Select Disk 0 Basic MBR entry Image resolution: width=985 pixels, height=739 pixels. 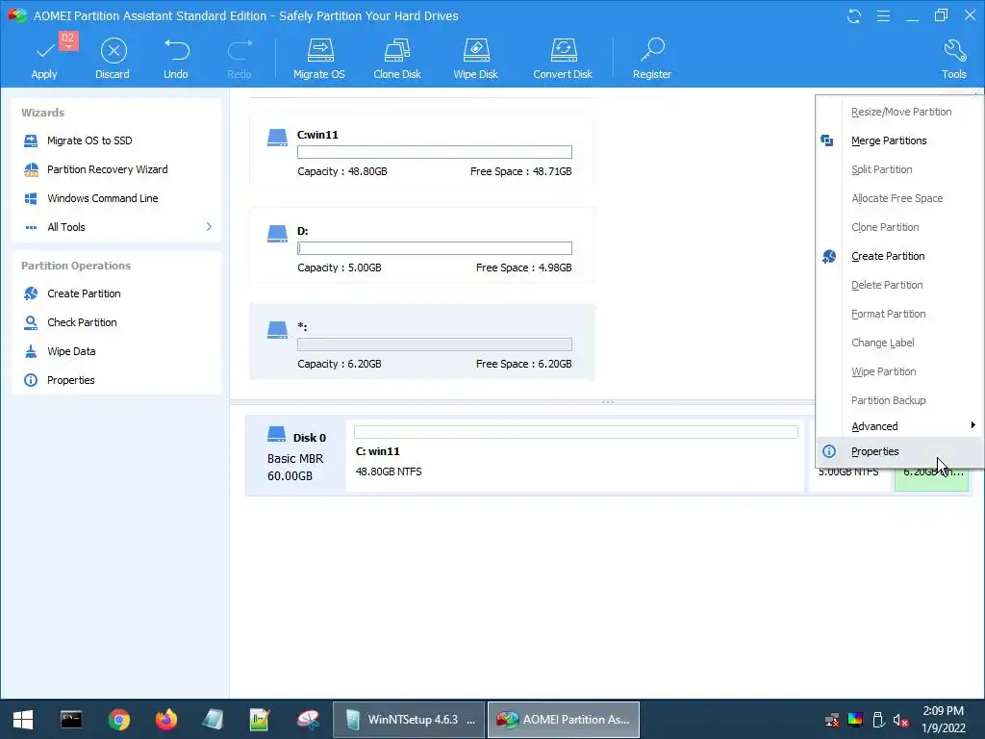[x=296, y=455]
